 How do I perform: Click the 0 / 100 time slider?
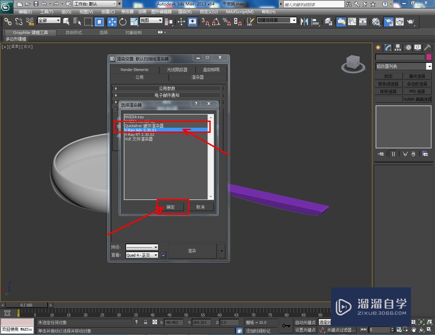pos(27,305)
